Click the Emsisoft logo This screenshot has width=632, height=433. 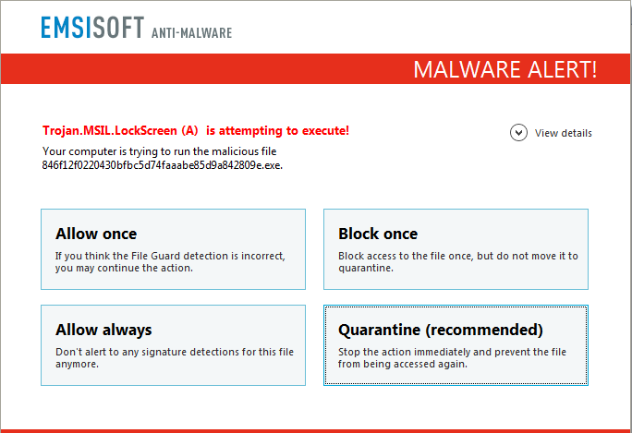pos(91,29)
